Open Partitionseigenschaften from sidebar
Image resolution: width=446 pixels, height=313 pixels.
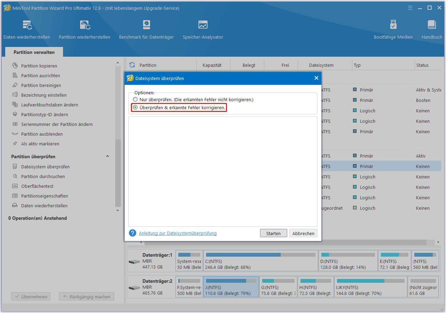45,196
